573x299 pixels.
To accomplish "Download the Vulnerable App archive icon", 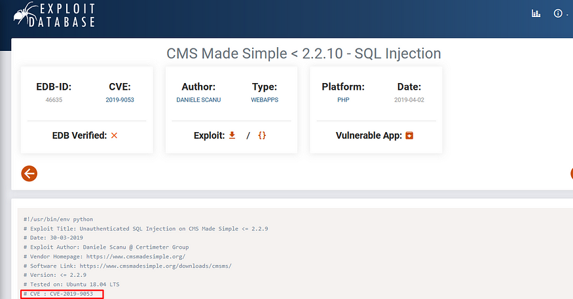I will 409,135.
